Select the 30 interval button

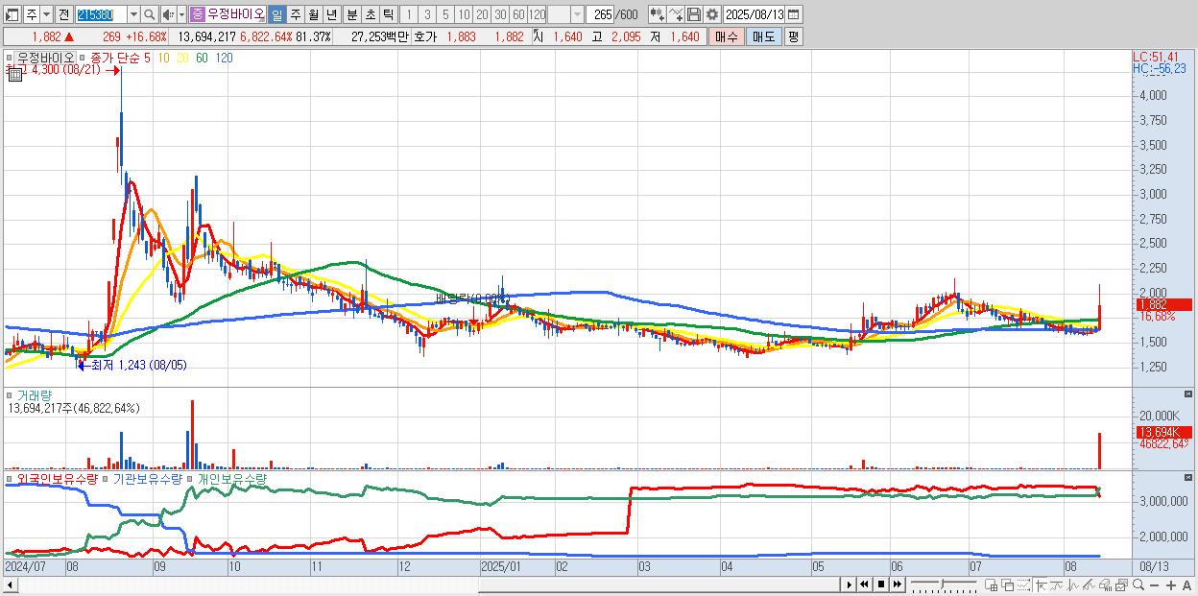point(500,14)
